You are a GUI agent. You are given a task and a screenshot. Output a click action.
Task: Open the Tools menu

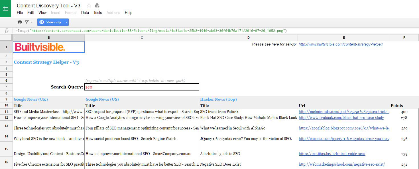pos(98,13)
